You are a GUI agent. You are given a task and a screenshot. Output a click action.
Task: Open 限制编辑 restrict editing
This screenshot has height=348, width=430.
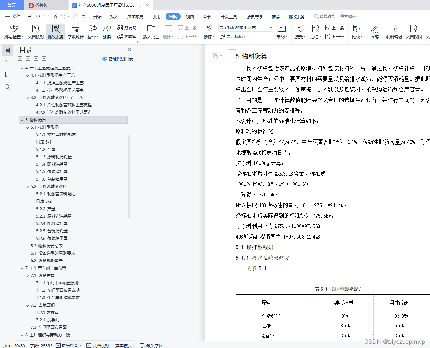[x=394, y=32]
